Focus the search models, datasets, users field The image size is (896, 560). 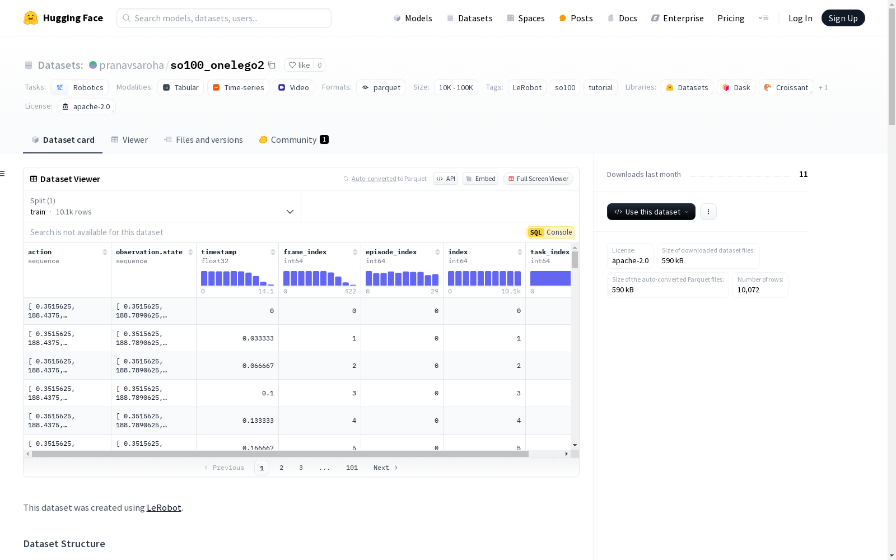224,18
